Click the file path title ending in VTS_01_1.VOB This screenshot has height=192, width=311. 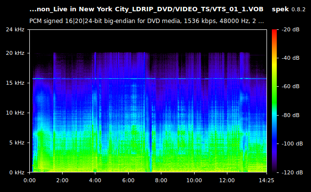[x=146, y=9]
